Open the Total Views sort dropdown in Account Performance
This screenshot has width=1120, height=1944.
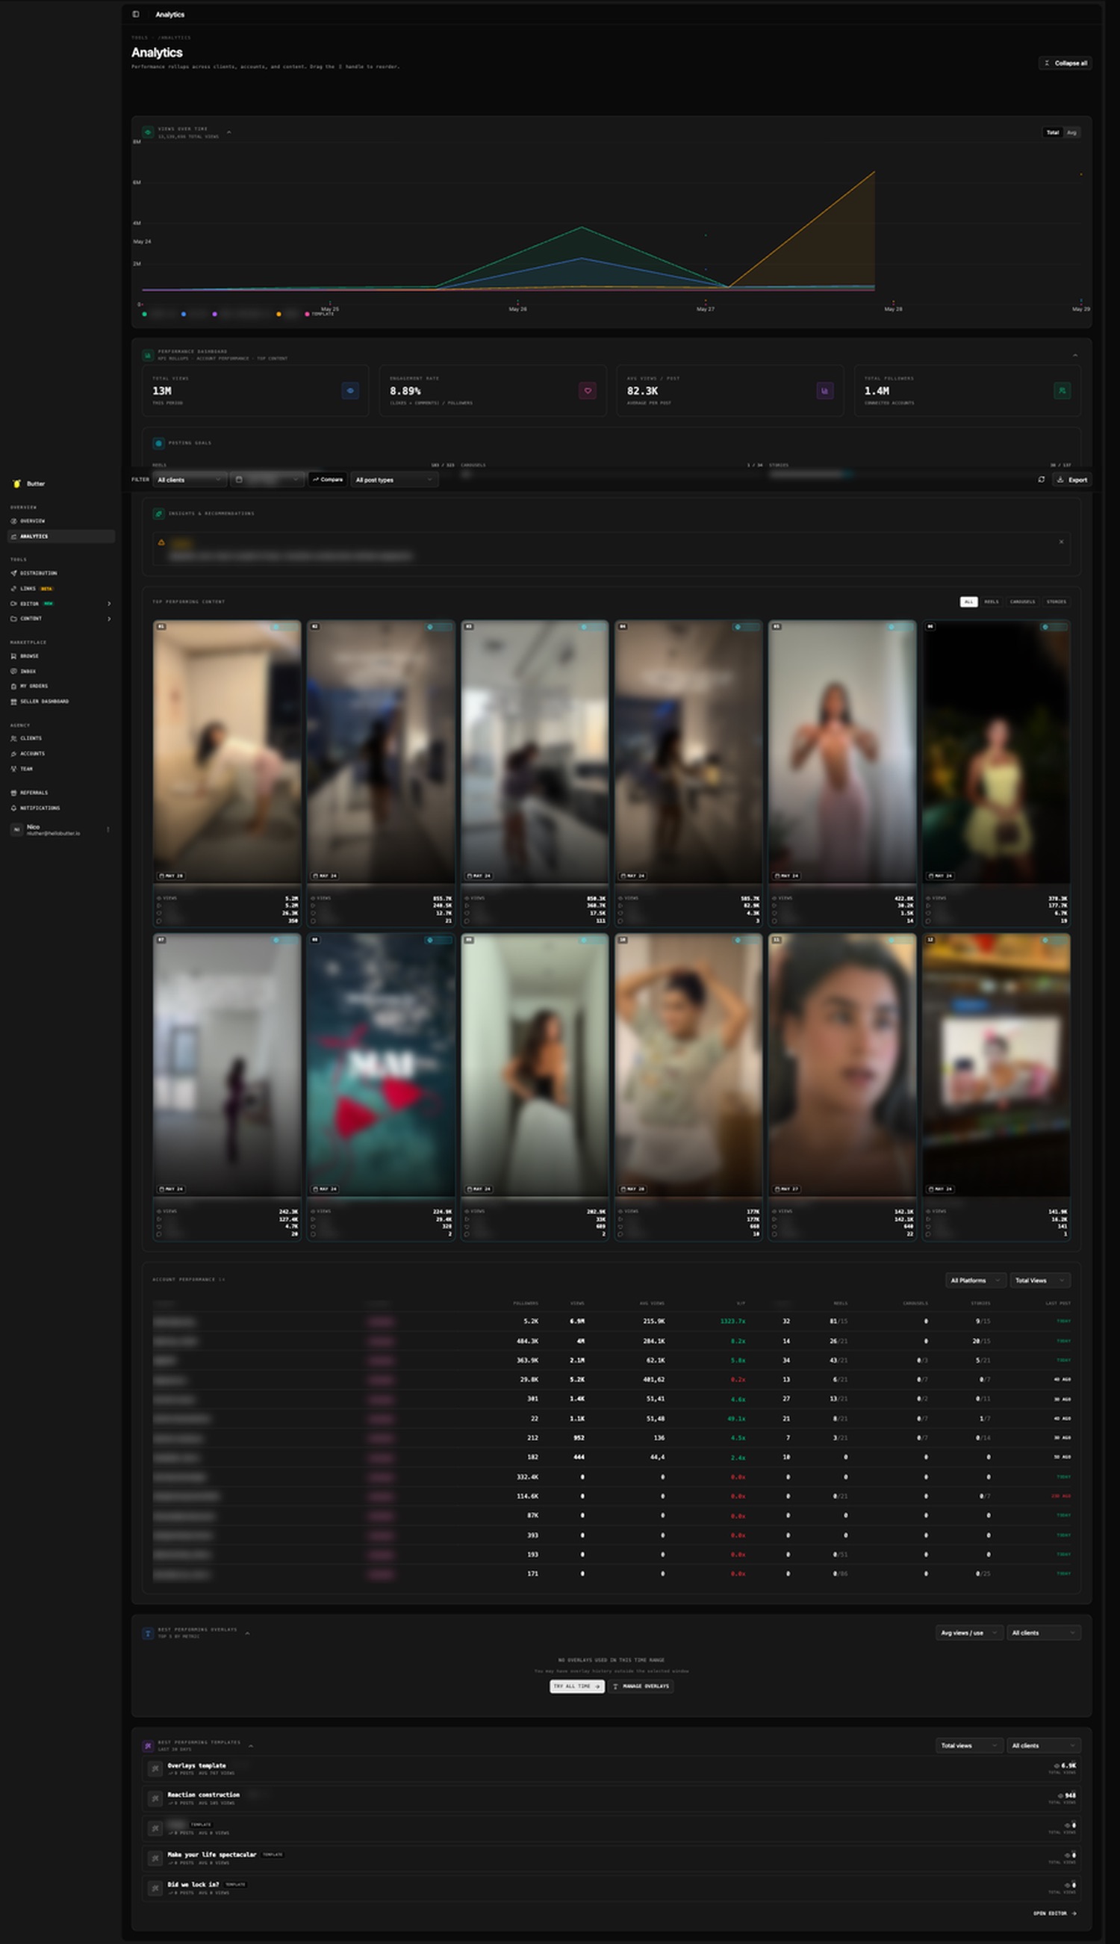[1040, 1281]
